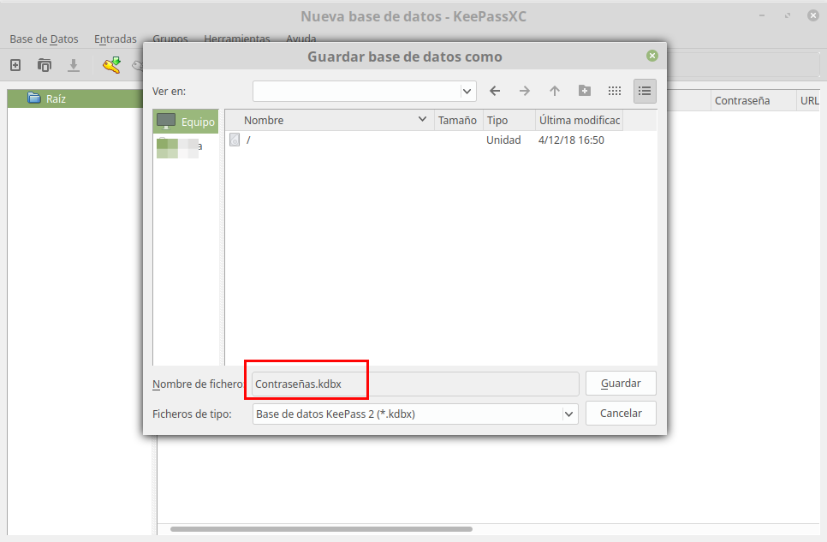Close the KeePassXC main window

812,15
